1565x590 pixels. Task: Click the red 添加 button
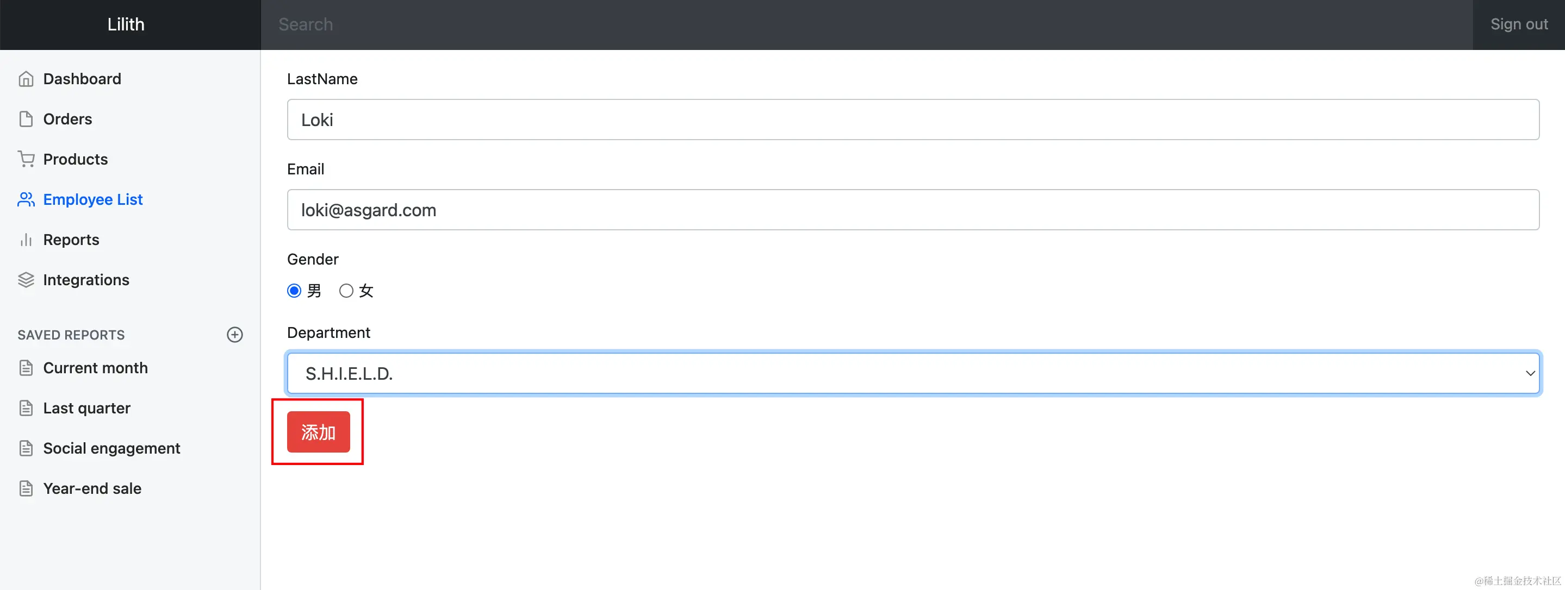pos(318,432)
